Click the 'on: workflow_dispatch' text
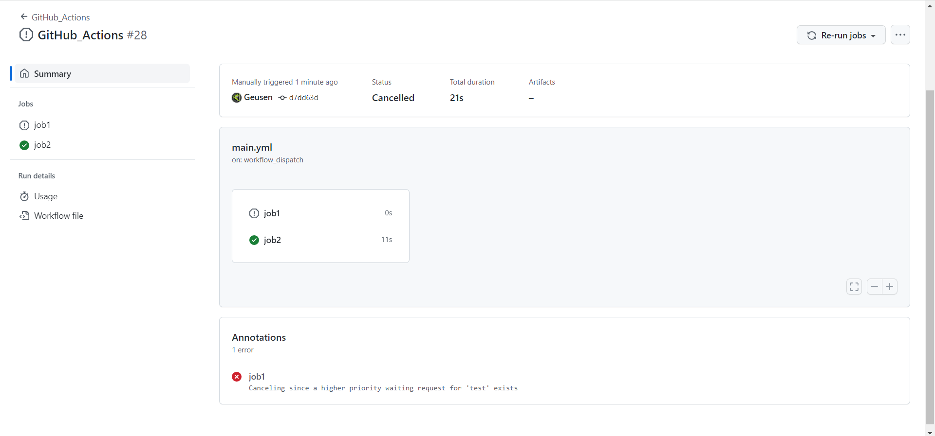 [x=267, y=160]
